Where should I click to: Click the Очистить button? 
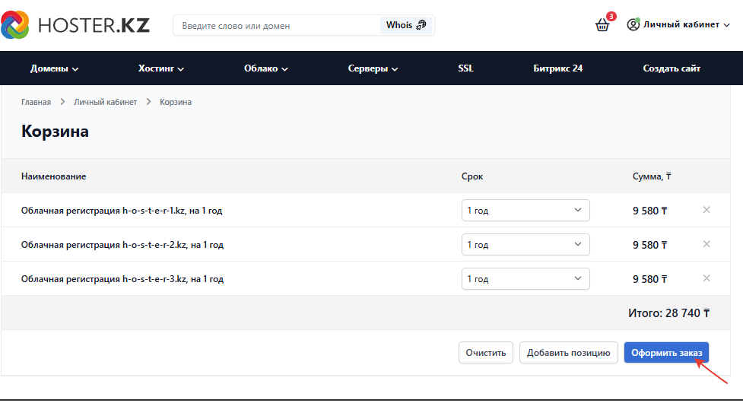[x=486, y=352]
